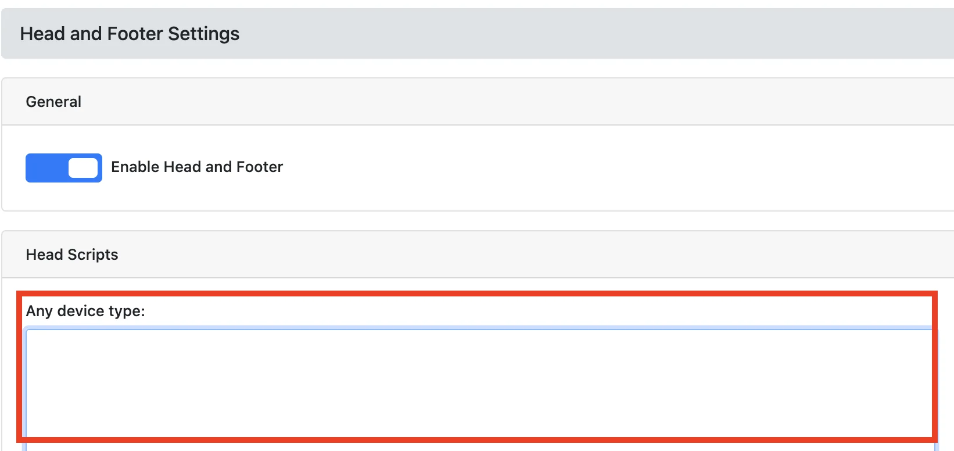Viewport: 954px width, 451px height.
Task: Click the white knob of the blue switch
Action: click(x=83, y=168)
